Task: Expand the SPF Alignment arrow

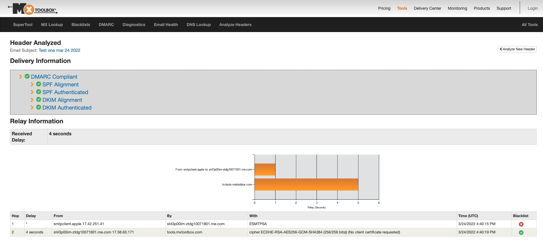Action: [x=32, y=84]
